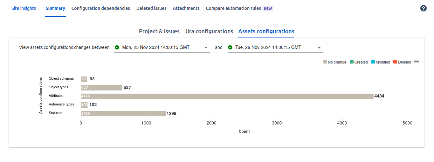Image resolution: width=434 pixels, height=162 pixels.
Task: Click the Attributes bar showing 4484
Action: pyautogui.click(x=227, y=96)
